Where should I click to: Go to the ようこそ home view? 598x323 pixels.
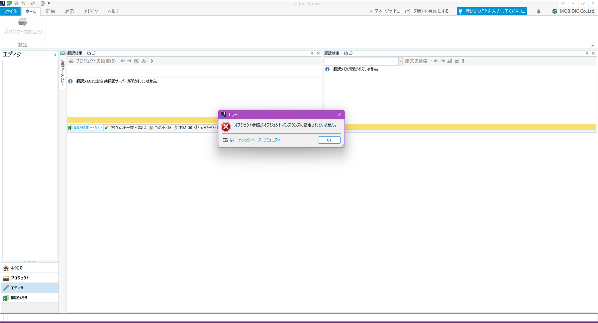click(x=17, y=268)
